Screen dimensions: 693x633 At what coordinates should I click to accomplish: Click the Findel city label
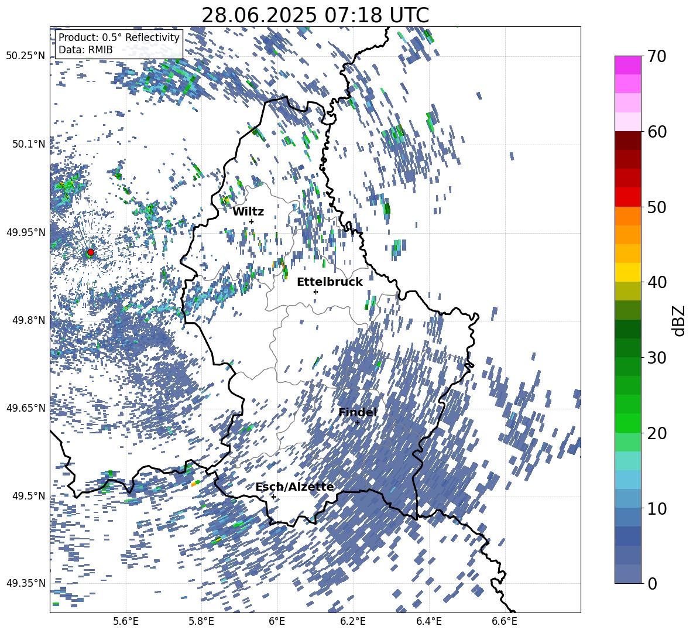(x=358, y=412)
